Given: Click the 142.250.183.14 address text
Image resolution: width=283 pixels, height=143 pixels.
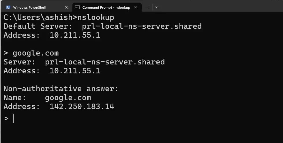Looking at the screenshot, I should (x=82, y=107).
